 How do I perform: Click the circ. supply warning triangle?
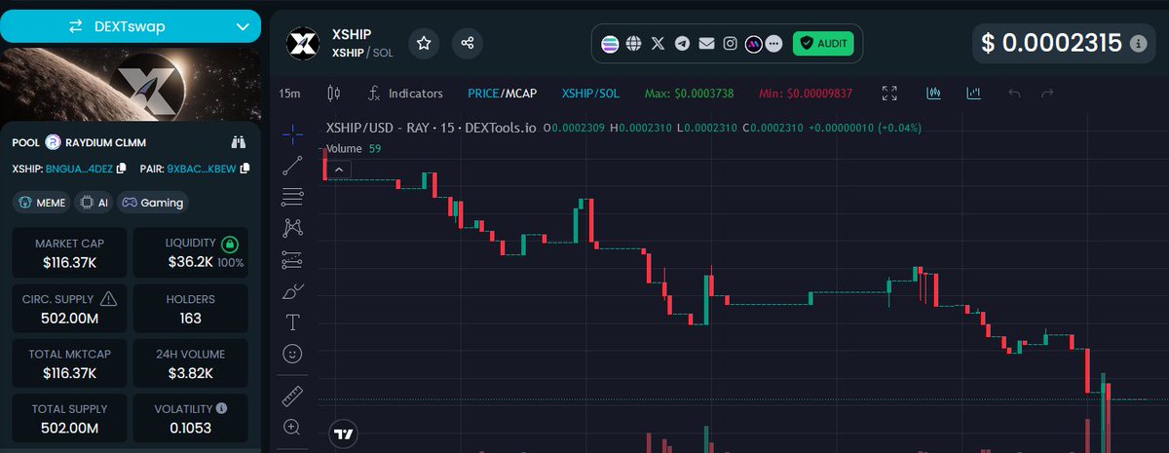click(108, 299)
